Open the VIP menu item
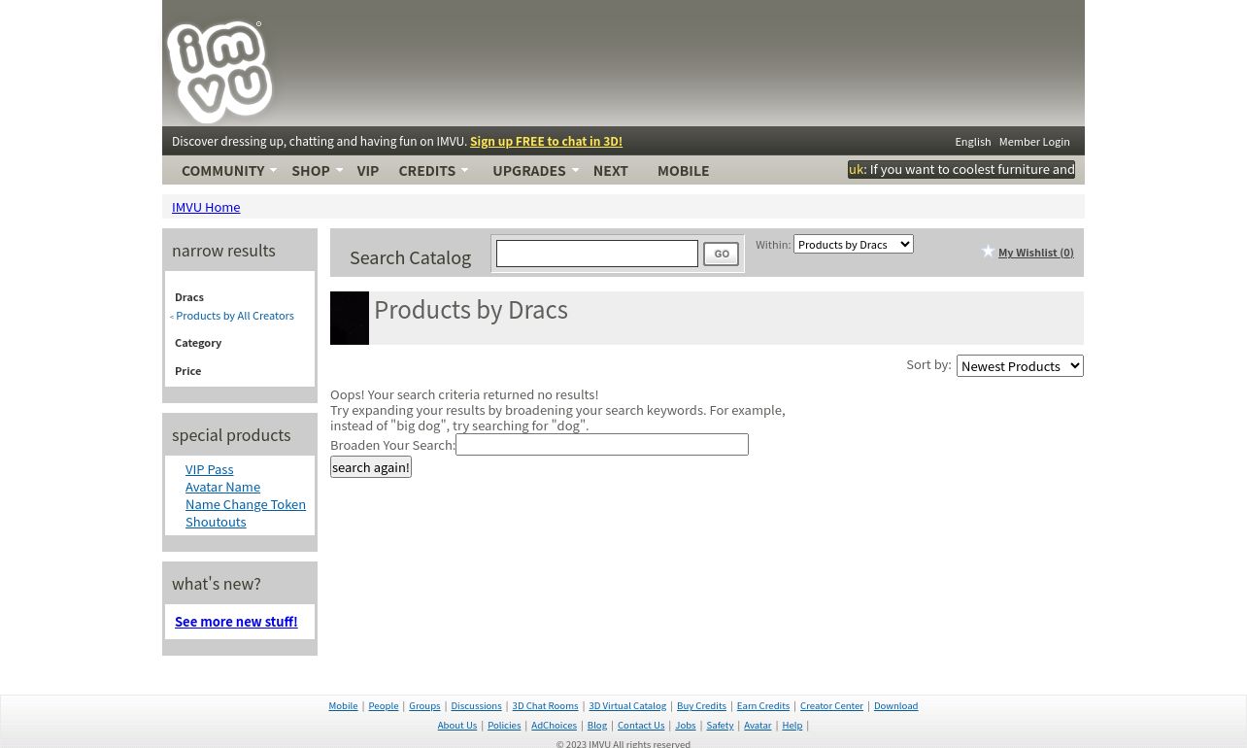Screen dimensions: 1247x748 pyautogui.click(x=367, y=170)
